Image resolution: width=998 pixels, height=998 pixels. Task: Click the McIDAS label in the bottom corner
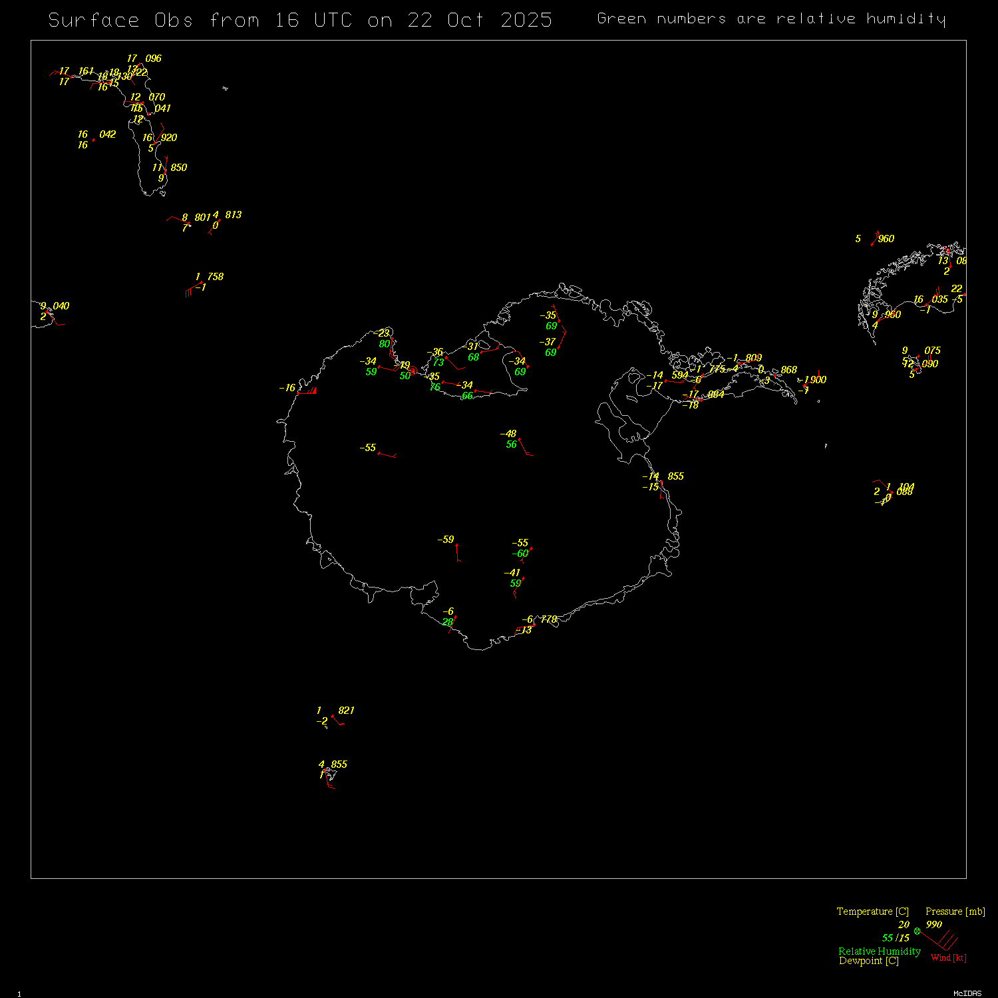pyautogui.click(x=967, y=993)
